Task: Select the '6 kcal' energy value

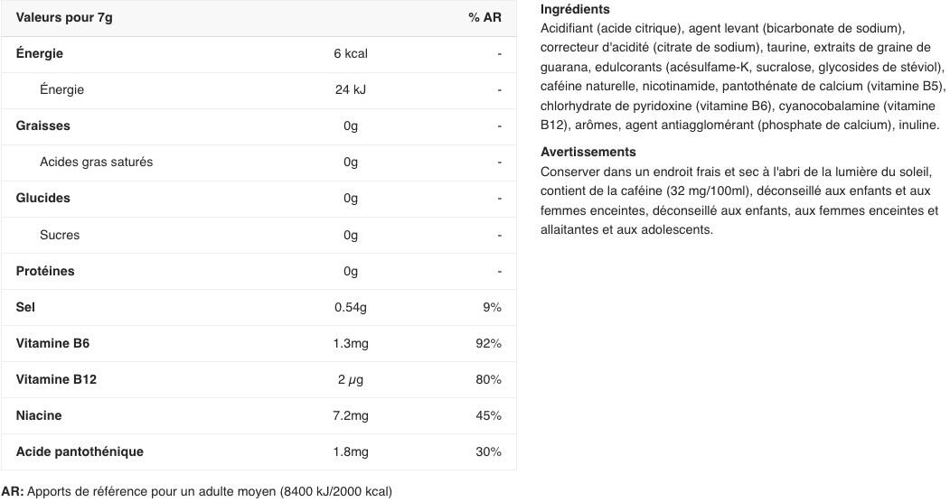Action: 350,53
